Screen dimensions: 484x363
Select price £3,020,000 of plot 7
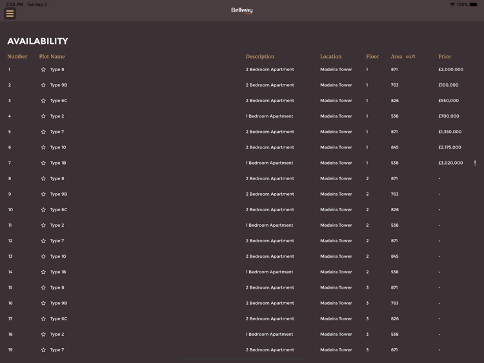coord(450,163)
